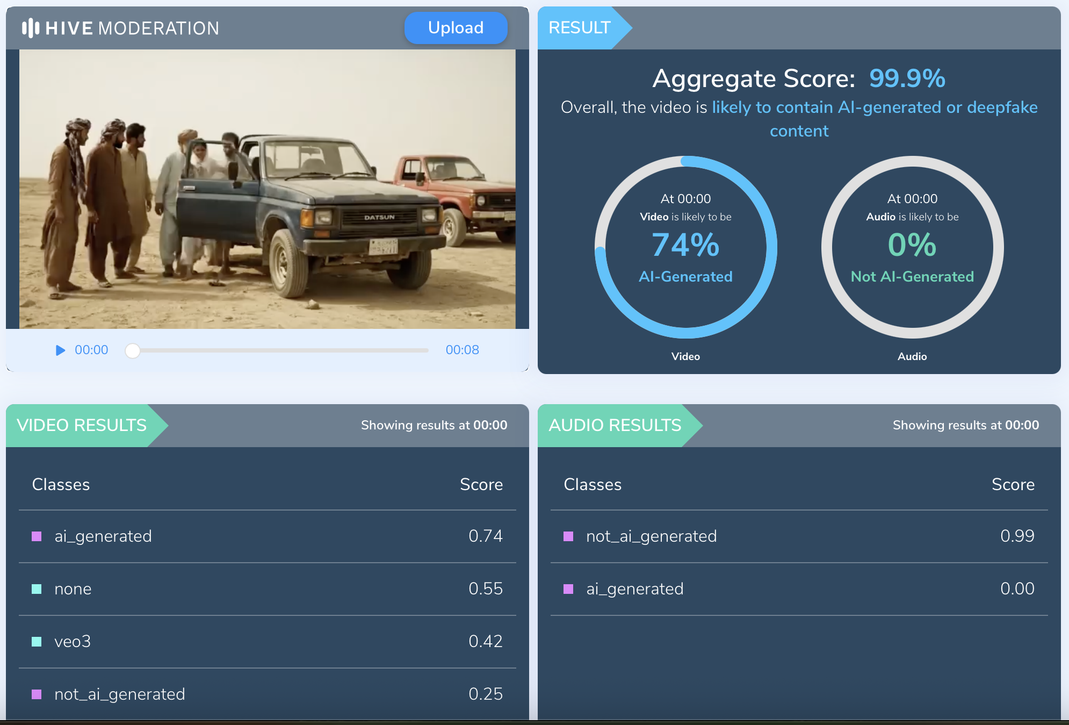Select the audio ai_generated class row

pos(799,589)
